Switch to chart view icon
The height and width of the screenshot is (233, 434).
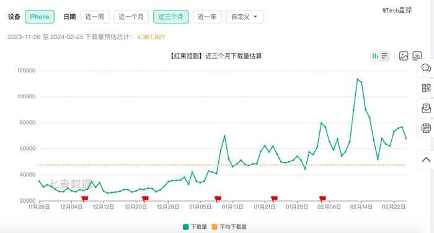pyautogui.click(x=375, y=56)
